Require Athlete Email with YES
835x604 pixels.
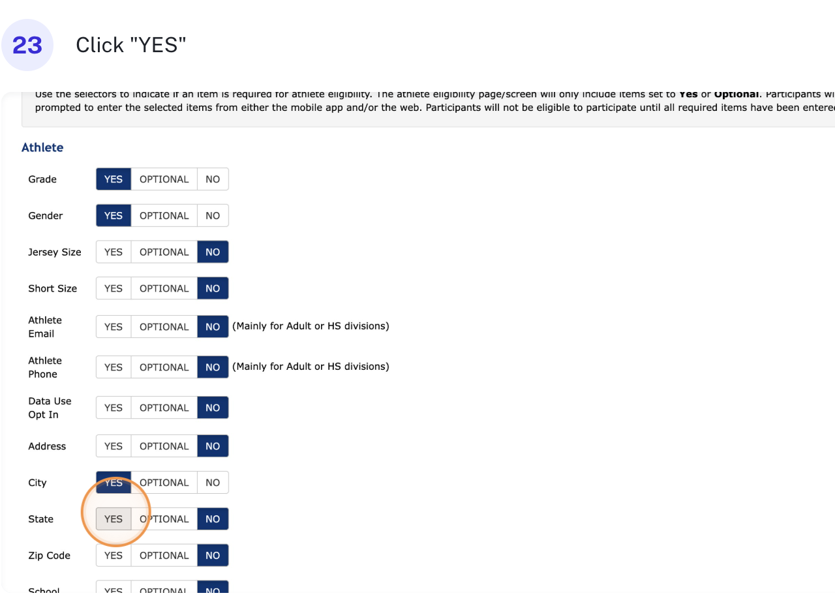pos(114,327)
